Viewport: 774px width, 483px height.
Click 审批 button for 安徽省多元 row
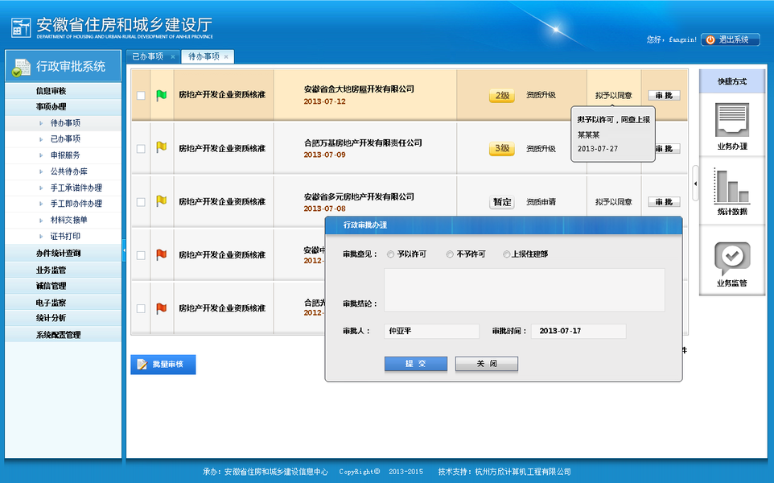664,202
